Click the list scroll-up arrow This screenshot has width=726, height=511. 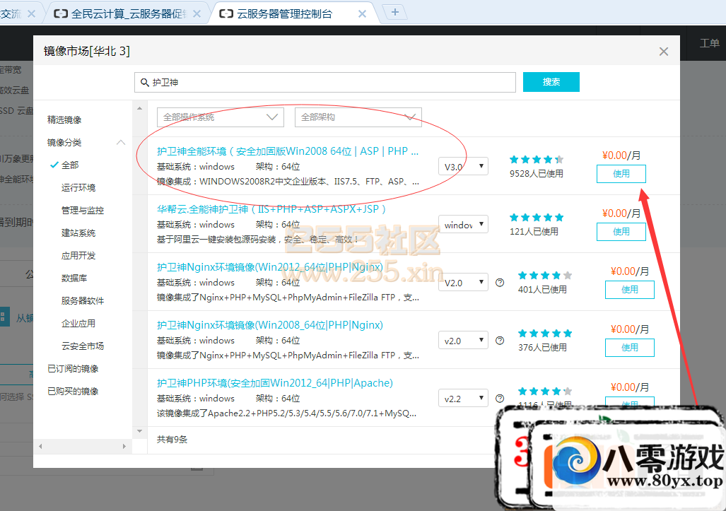click(x=139, y=108)
